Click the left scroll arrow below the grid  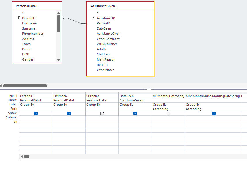point(22,156)
